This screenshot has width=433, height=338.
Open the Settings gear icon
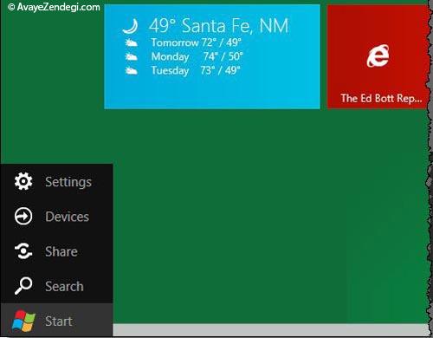23,181
